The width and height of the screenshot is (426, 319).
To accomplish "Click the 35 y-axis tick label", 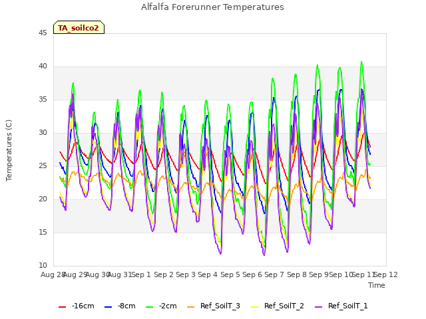I will coord(43,99).
